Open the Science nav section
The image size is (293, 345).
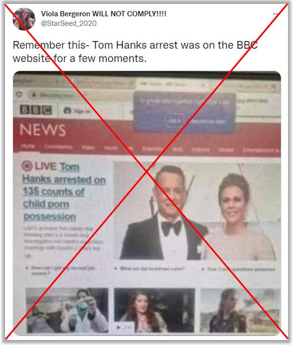(x=200, y=149)
